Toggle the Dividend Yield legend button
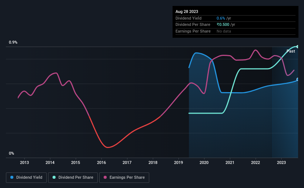 point(26,178)
